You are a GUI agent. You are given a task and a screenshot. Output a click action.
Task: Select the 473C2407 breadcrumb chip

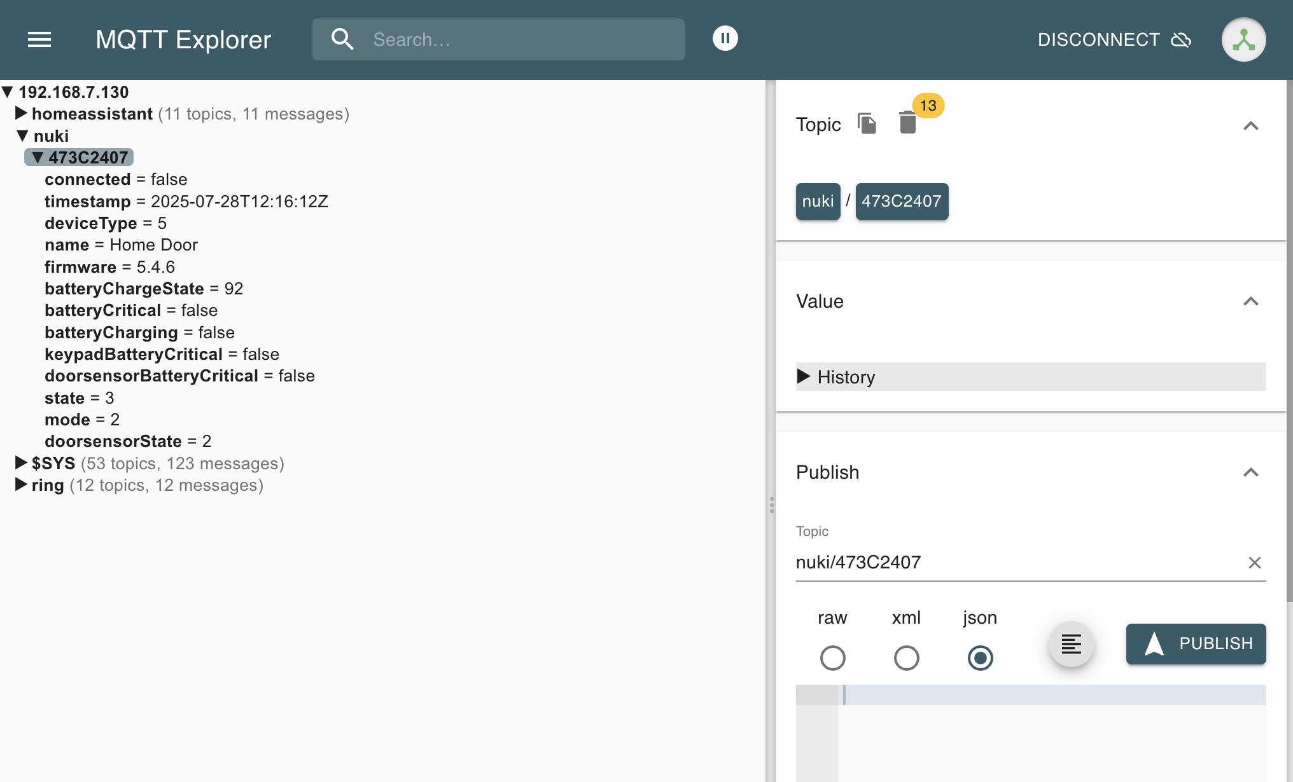click(902, 201)
